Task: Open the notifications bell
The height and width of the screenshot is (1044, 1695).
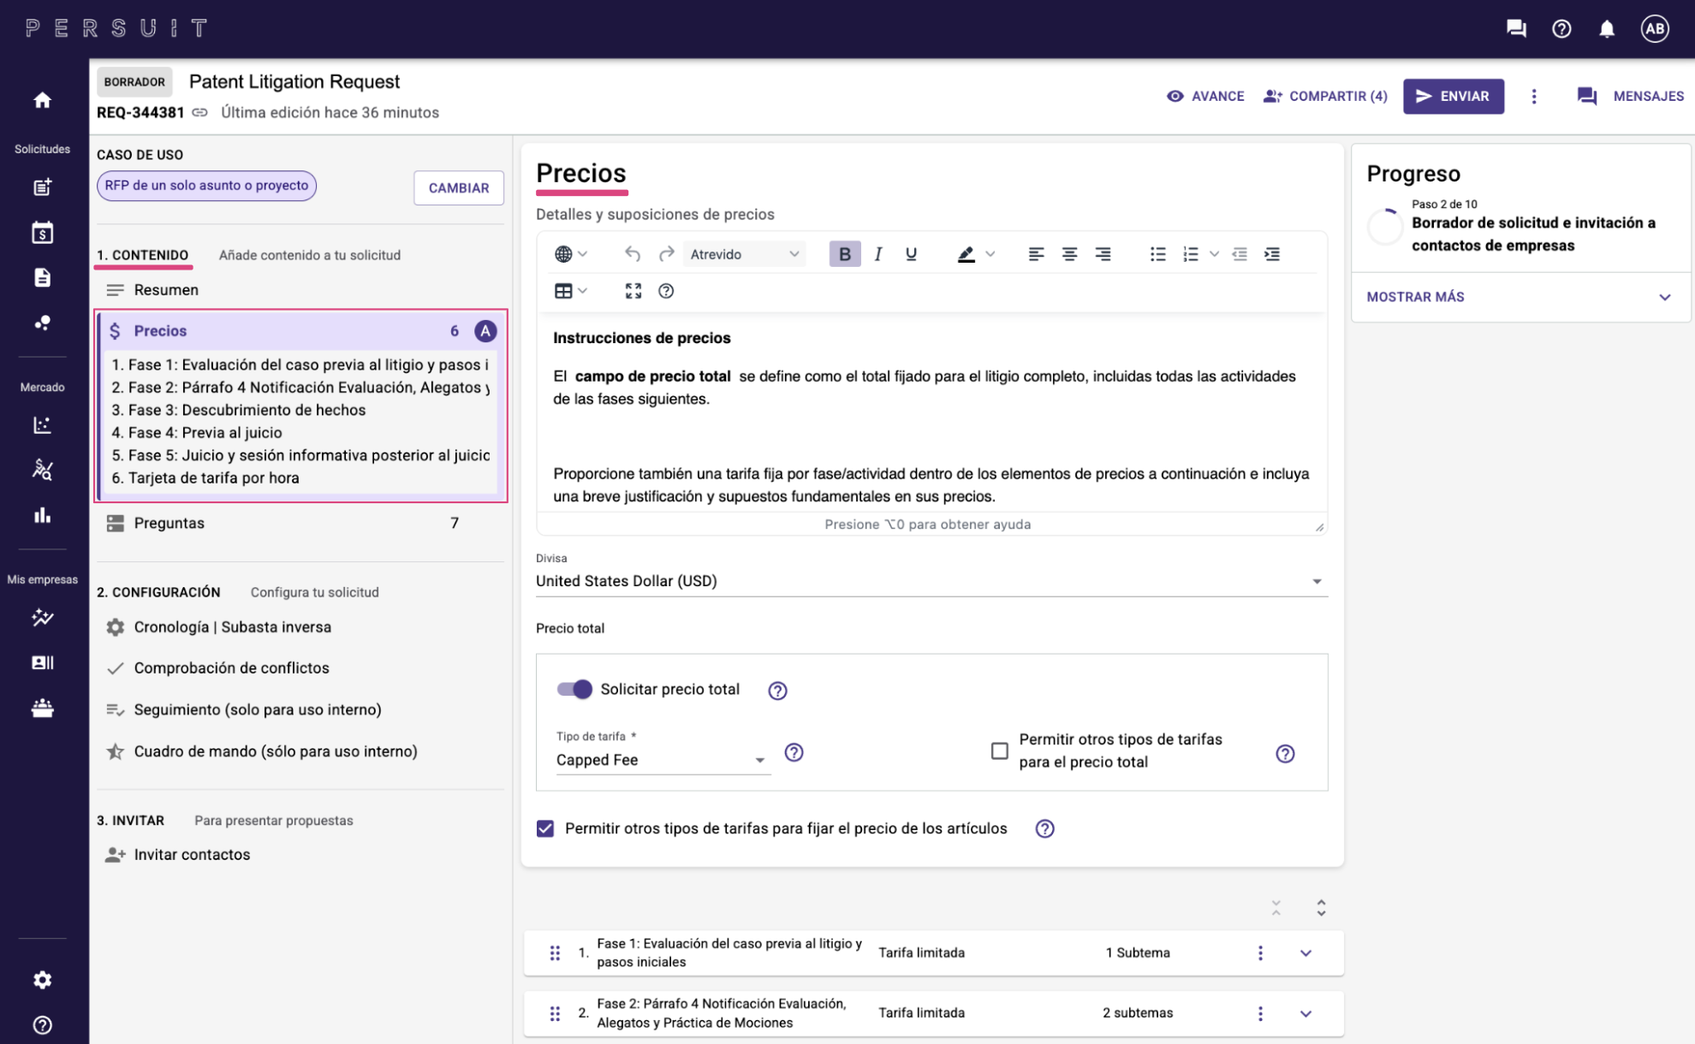Action: tap(1607, 28)
